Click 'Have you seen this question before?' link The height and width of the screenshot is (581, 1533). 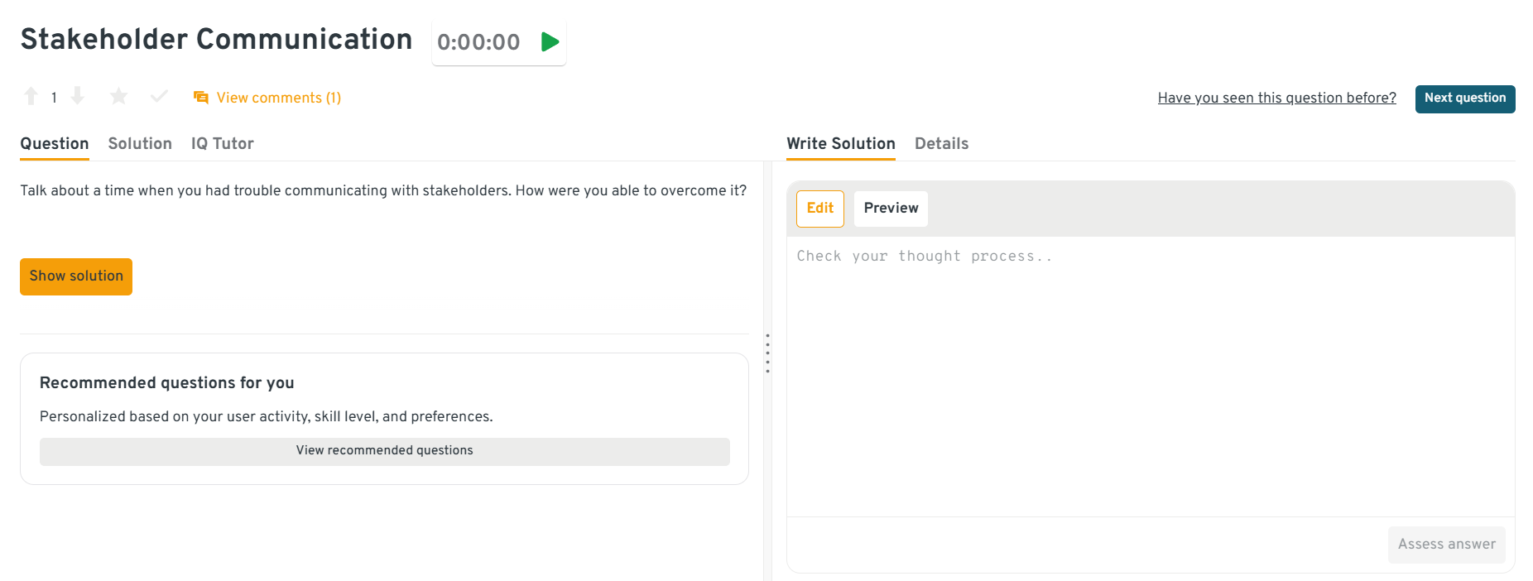tap(1276, 98)
